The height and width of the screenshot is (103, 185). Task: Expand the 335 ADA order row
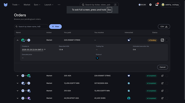pos(18,76)
